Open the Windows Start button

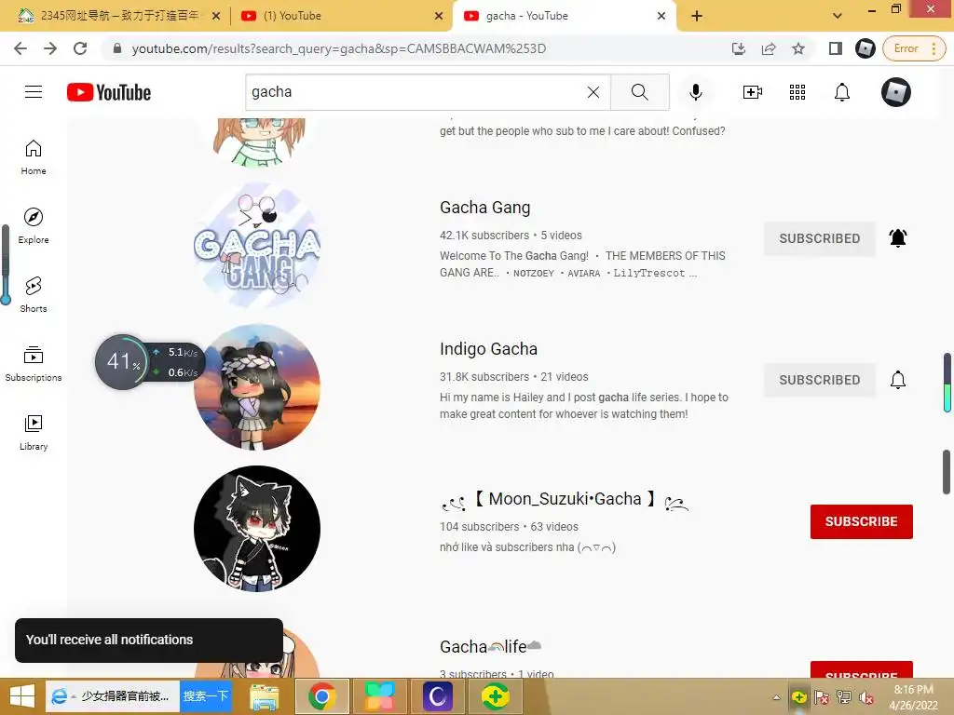[22, 696]
